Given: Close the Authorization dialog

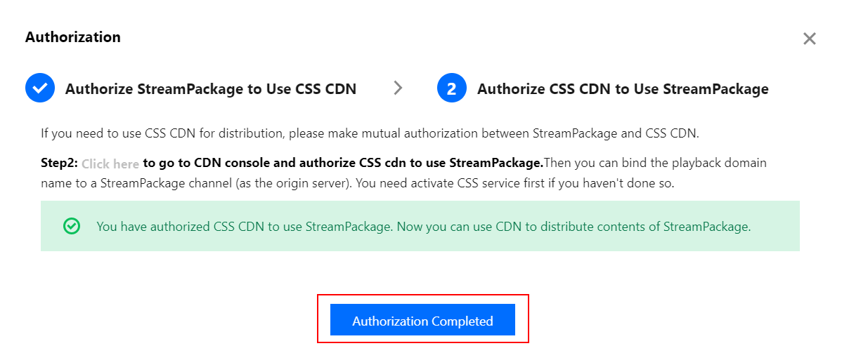Looking at the screenshot, I should tap(809, 39).
